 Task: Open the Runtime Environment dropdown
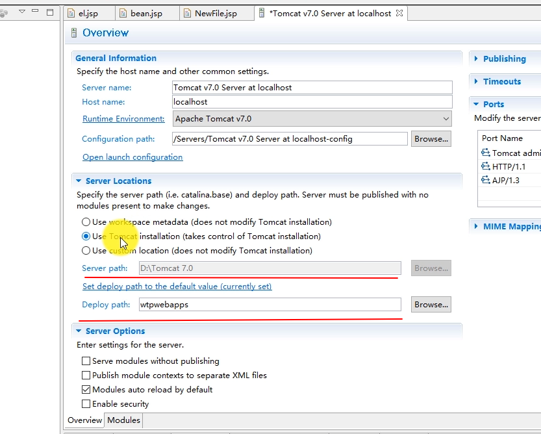pos(312,119)
